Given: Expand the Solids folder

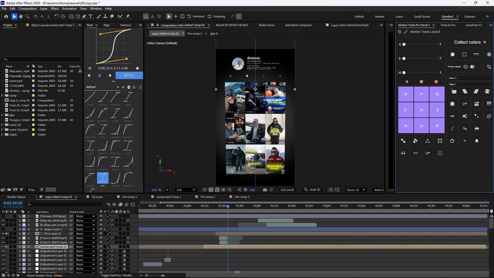Looking at the screenshot, I should pyautogui.click(x=2, y=134).
